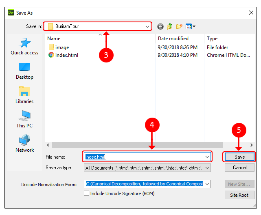Select This PC in sidebar

tap(24, 119)
